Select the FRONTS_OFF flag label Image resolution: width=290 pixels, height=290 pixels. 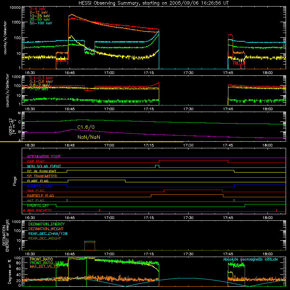(x=38, y=206)
